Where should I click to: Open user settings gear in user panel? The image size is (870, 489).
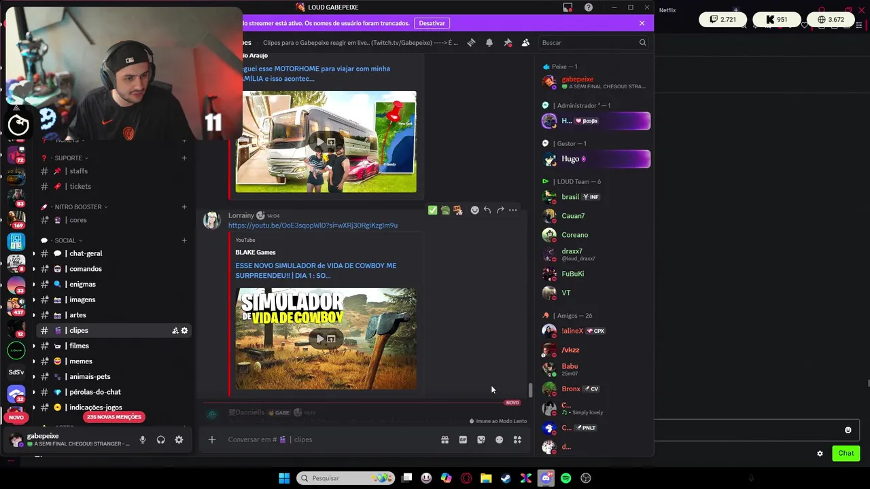pyautogui.click(x=179, y=439)
